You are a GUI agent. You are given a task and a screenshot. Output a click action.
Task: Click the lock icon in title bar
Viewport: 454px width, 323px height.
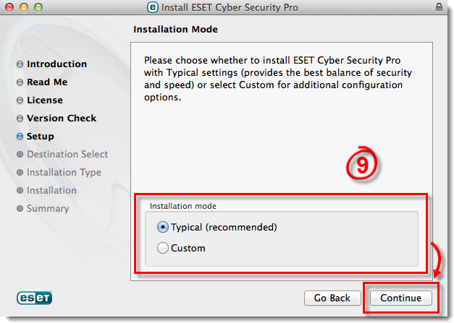coord(439,7)
